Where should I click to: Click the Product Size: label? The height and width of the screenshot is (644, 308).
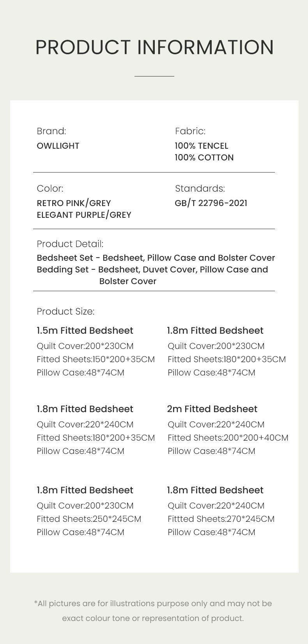point(65,311)
